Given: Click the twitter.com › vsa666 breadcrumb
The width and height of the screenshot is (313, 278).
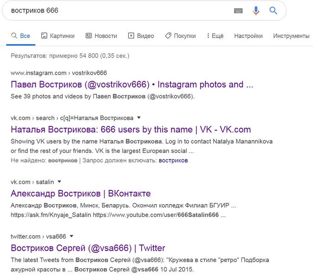Looking at the screenshot, I should point(38,236).
